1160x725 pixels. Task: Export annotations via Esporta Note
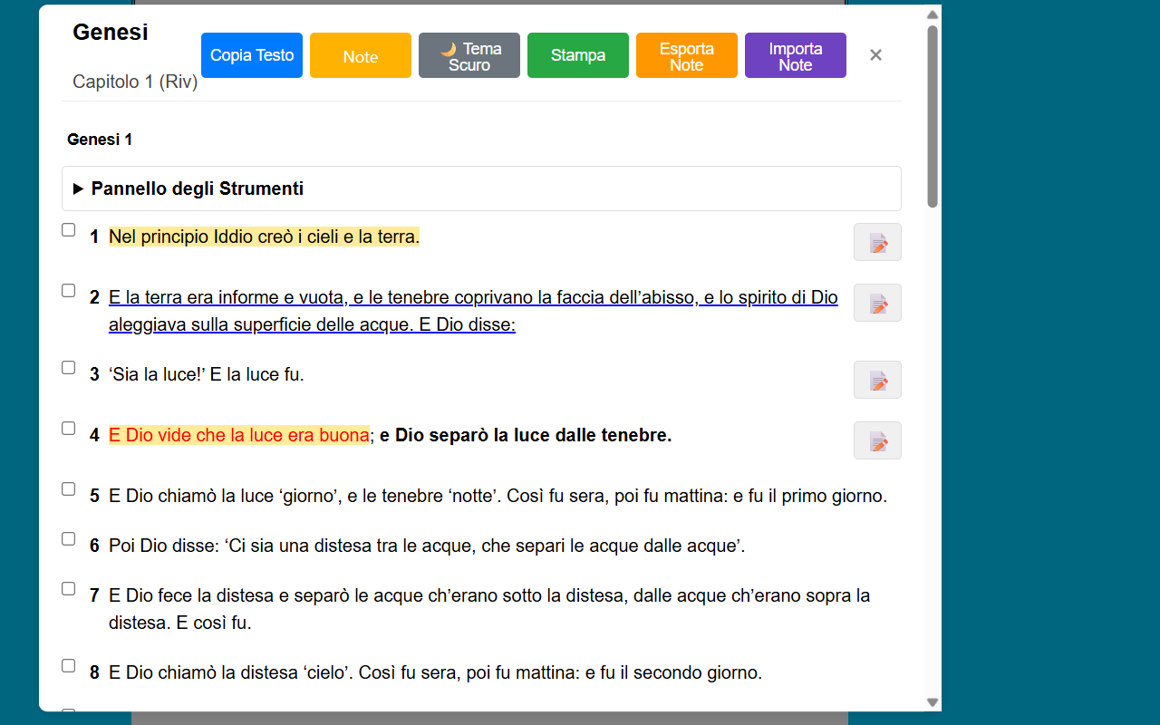tap(686, 55)
